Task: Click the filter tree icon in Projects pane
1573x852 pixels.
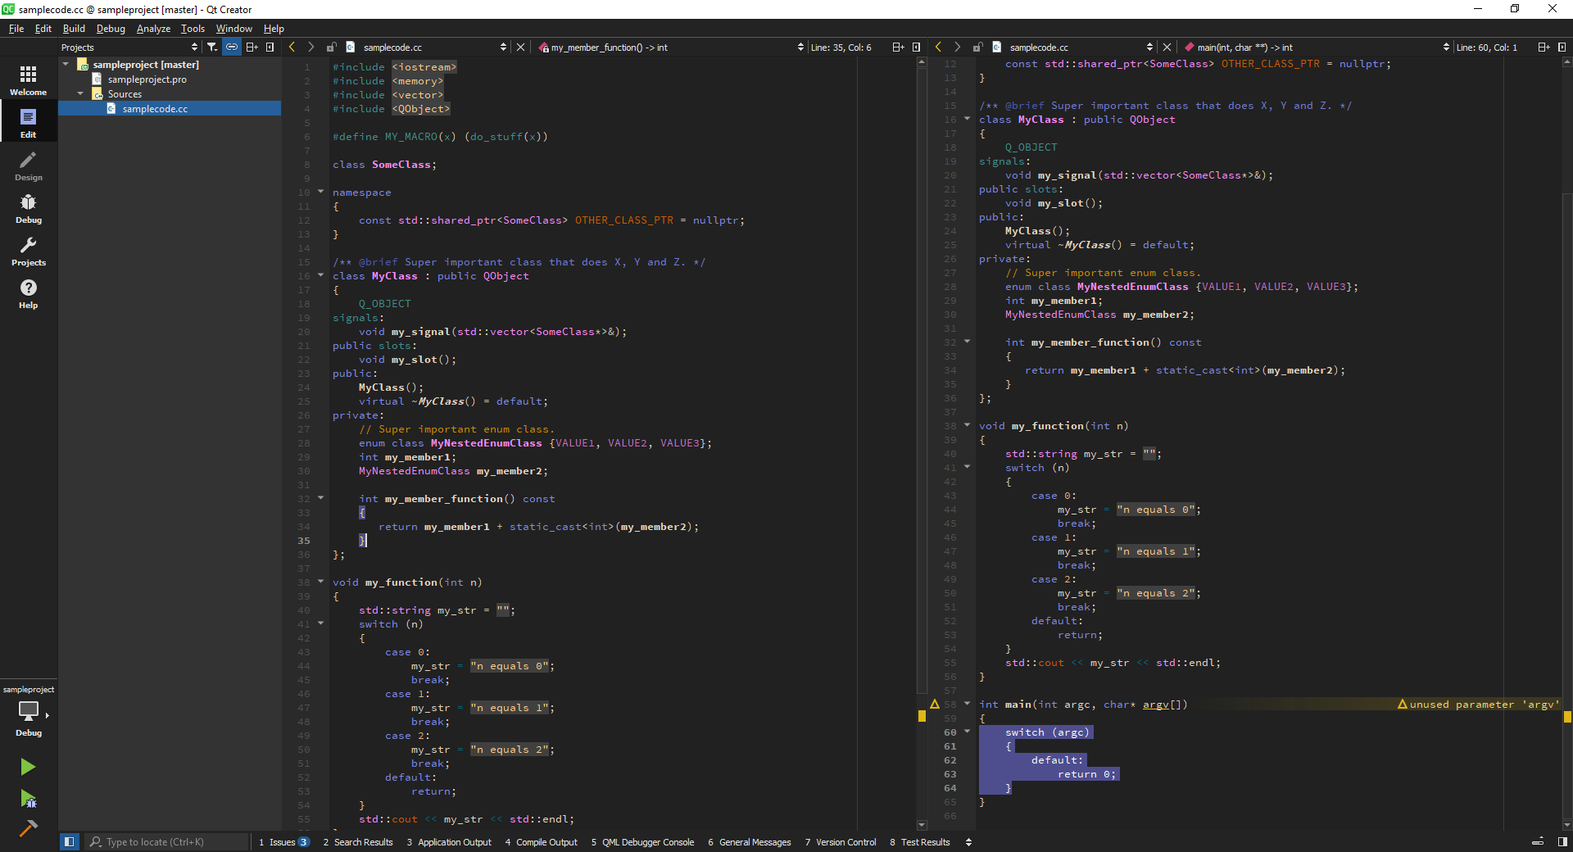Action: coord(212,48)
